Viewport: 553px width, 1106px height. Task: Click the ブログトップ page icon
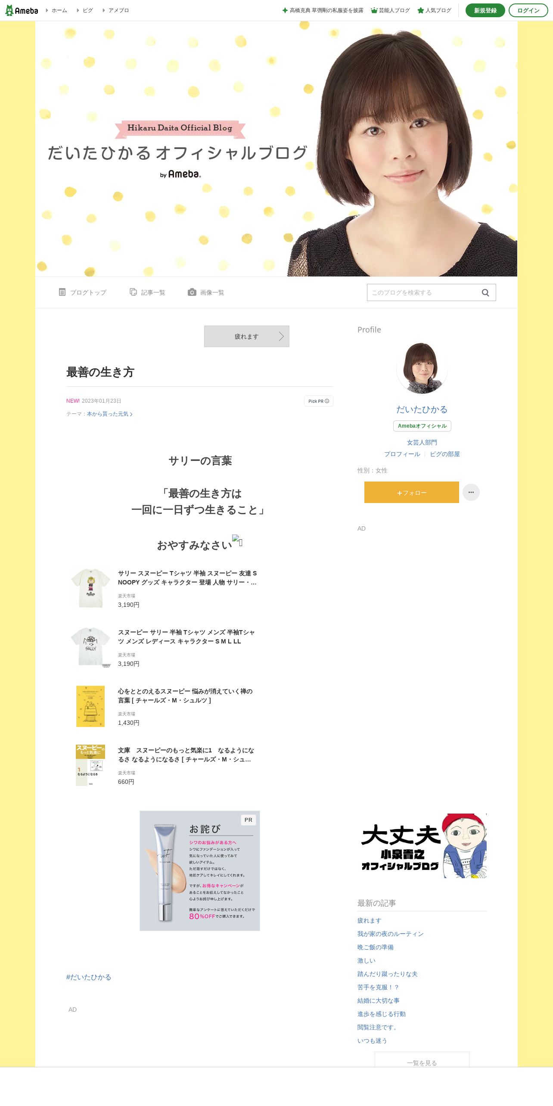62,292
